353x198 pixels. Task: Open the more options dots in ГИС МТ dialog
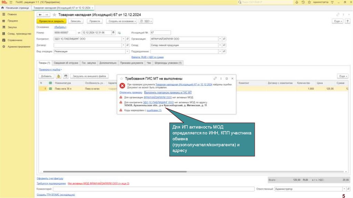[x=221, y=78]
